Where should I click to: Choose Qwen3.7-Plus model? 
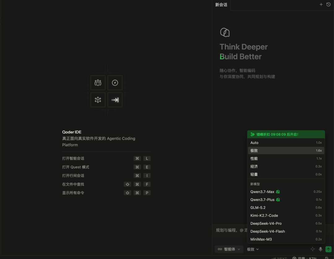[x=286, y=200]
